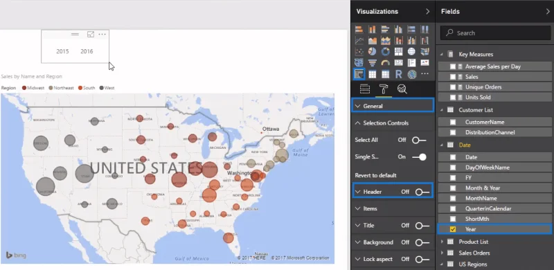Select the 100% stacked column chart visualization

pyautogui.click(x=425, y=29)
